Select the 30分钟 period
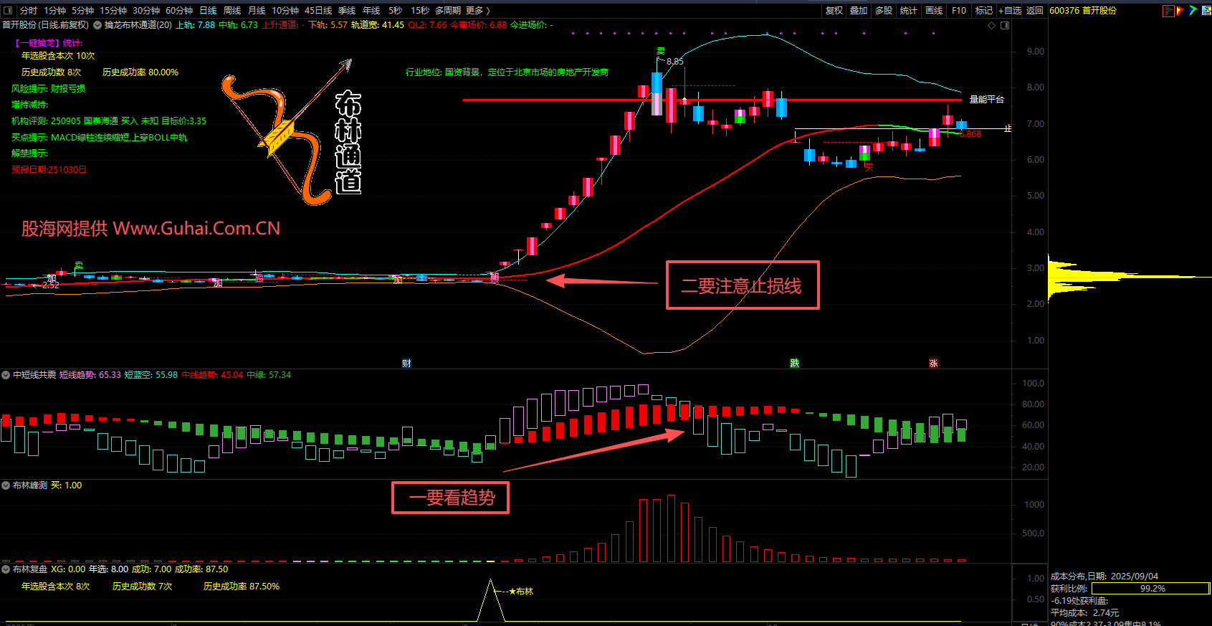The width and height of the screenshot is (1212, 626). (x=146, y=11)
